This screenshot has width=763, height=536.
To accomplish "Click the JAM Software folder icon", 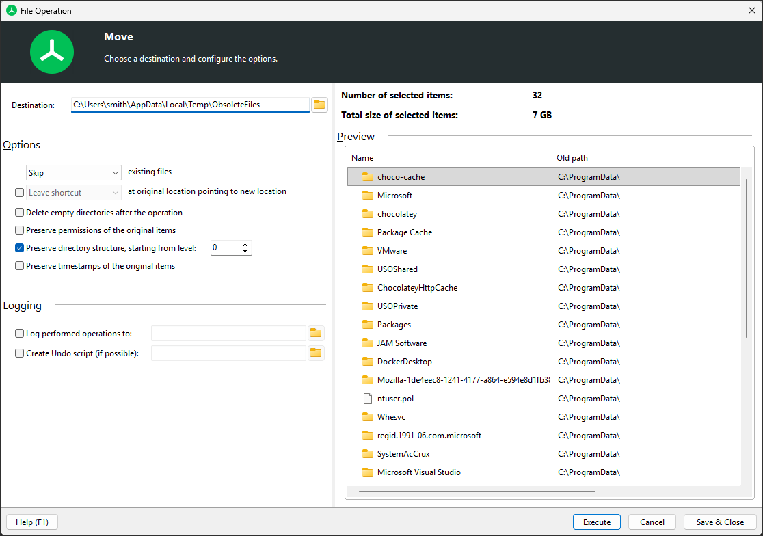I will point(368,343).
